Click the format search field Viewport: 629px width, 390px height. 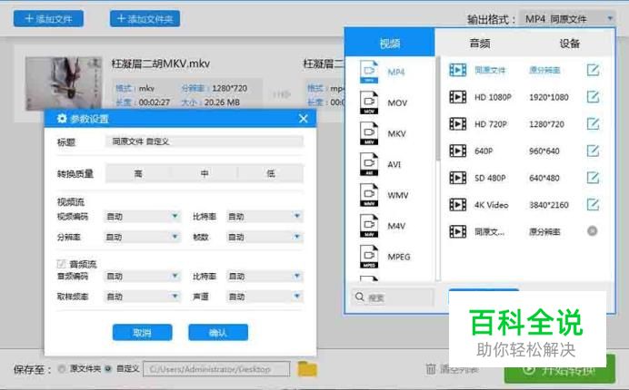pos(393,297)
